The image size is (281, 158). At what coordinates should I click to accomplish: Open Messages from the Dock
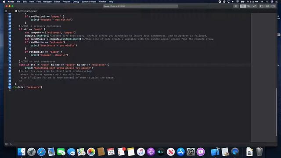[x=71, y=152]
